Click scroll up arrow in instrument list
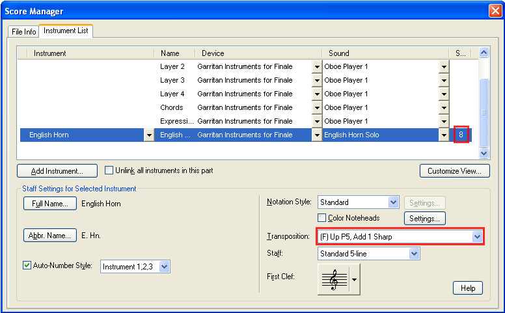 [484, 53]
